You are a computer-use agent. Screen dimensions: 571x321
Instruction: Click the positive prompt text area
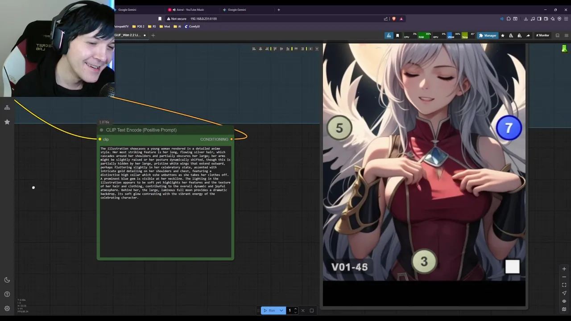click(166, 201)
